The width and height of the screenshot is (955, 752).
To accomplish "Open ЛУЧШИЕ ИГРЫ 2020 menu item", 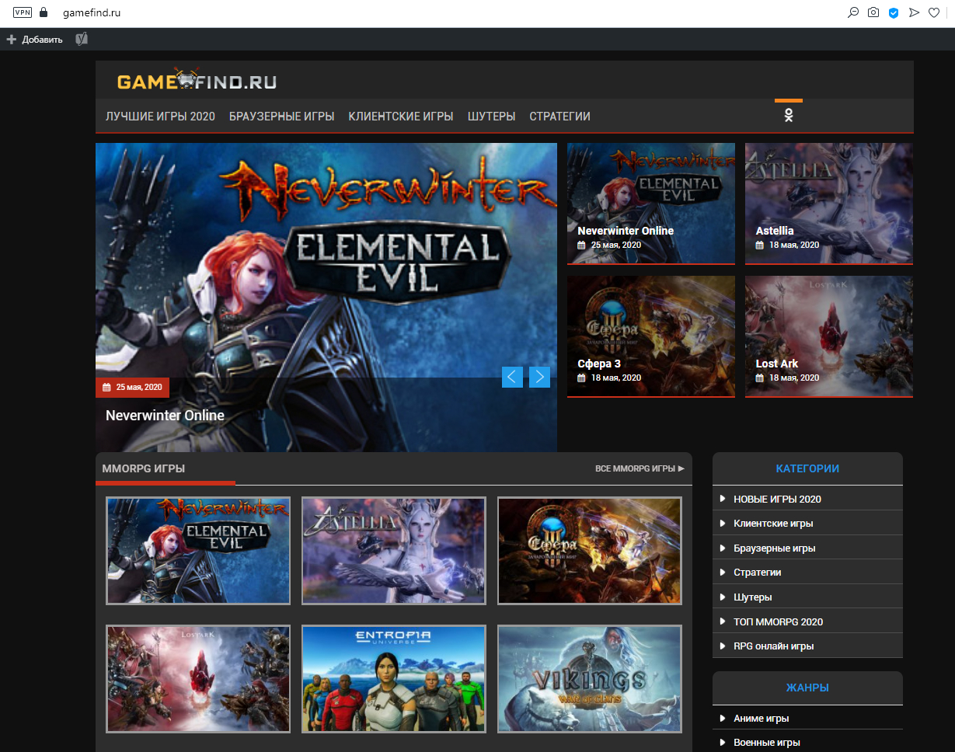I will tap(160, 117).
